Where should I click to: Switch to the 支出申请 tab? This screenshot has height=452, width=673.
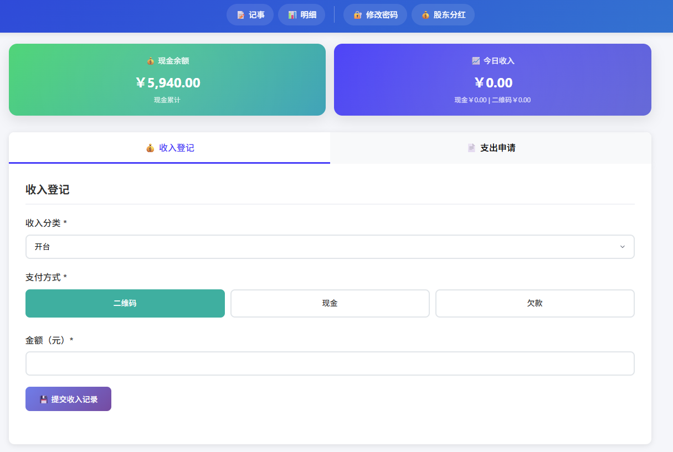(491, 148)
